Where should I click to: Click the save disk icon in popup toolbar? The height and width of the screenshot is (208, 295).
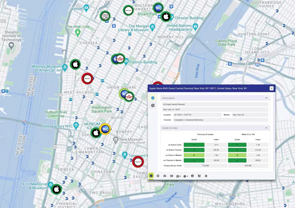[x=199, y=176]
